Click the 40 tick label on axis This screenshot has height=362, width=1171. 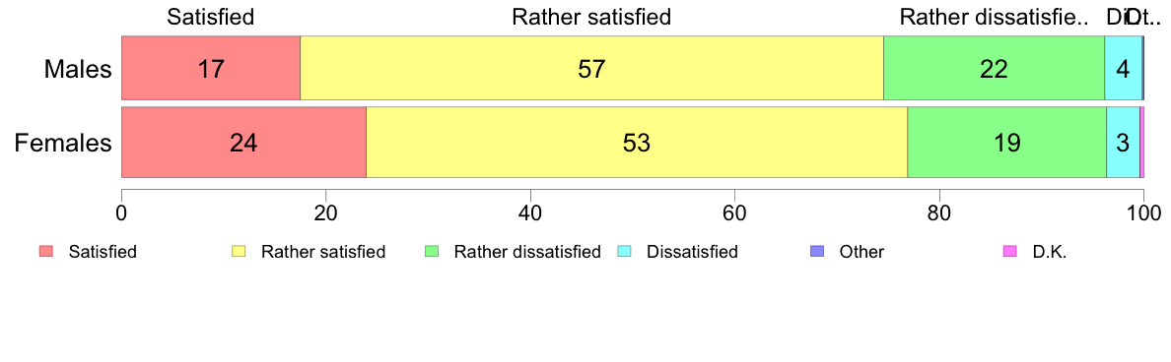click(529, 212)
